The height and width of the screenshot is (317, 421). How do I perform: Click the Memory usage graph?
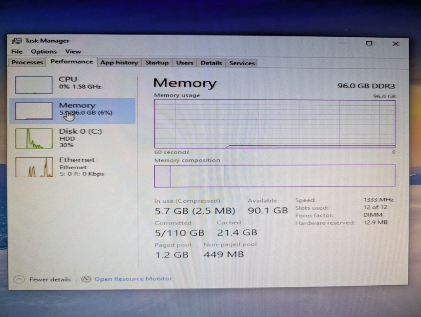pos(274,124)
